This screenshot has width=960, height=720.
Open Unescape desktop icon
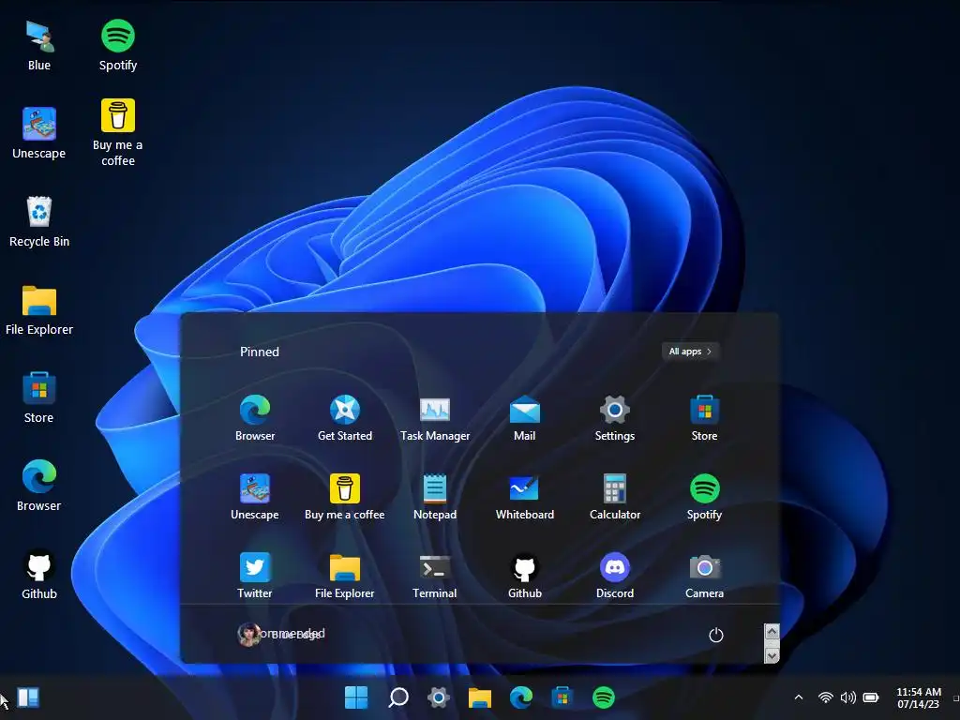[39, 133]
